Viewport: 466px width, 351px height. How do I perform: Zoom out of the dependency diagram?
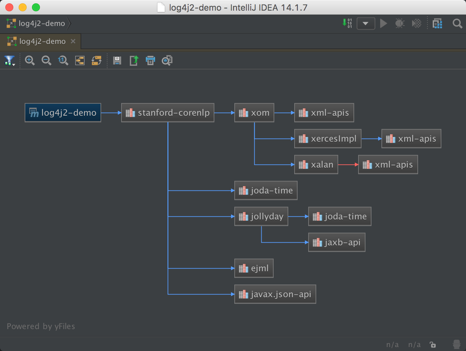pos(46,60)
